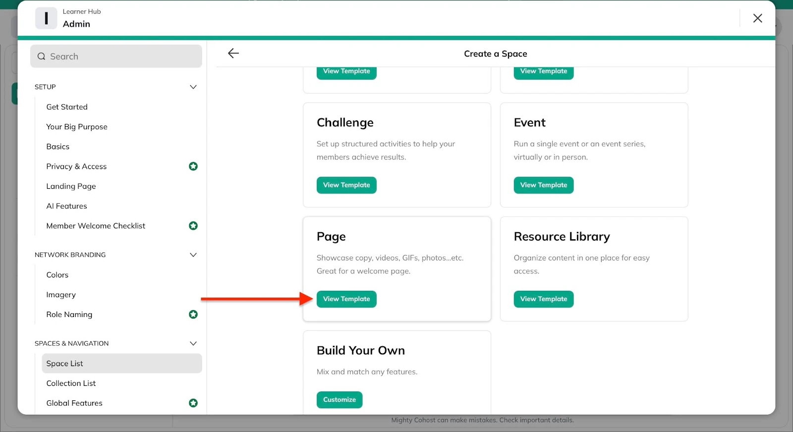This screenshot has height=432, width=793.
Task: Click the Learner Hub 'I' logo tile
Action: [46, 18]
